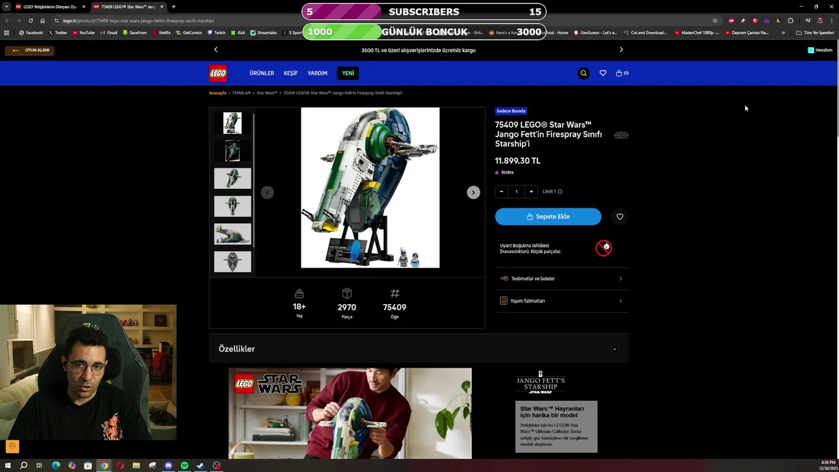Open Chrome three-dot menu
The width and height of the screenshot is (839, 472).
[831, 20]
